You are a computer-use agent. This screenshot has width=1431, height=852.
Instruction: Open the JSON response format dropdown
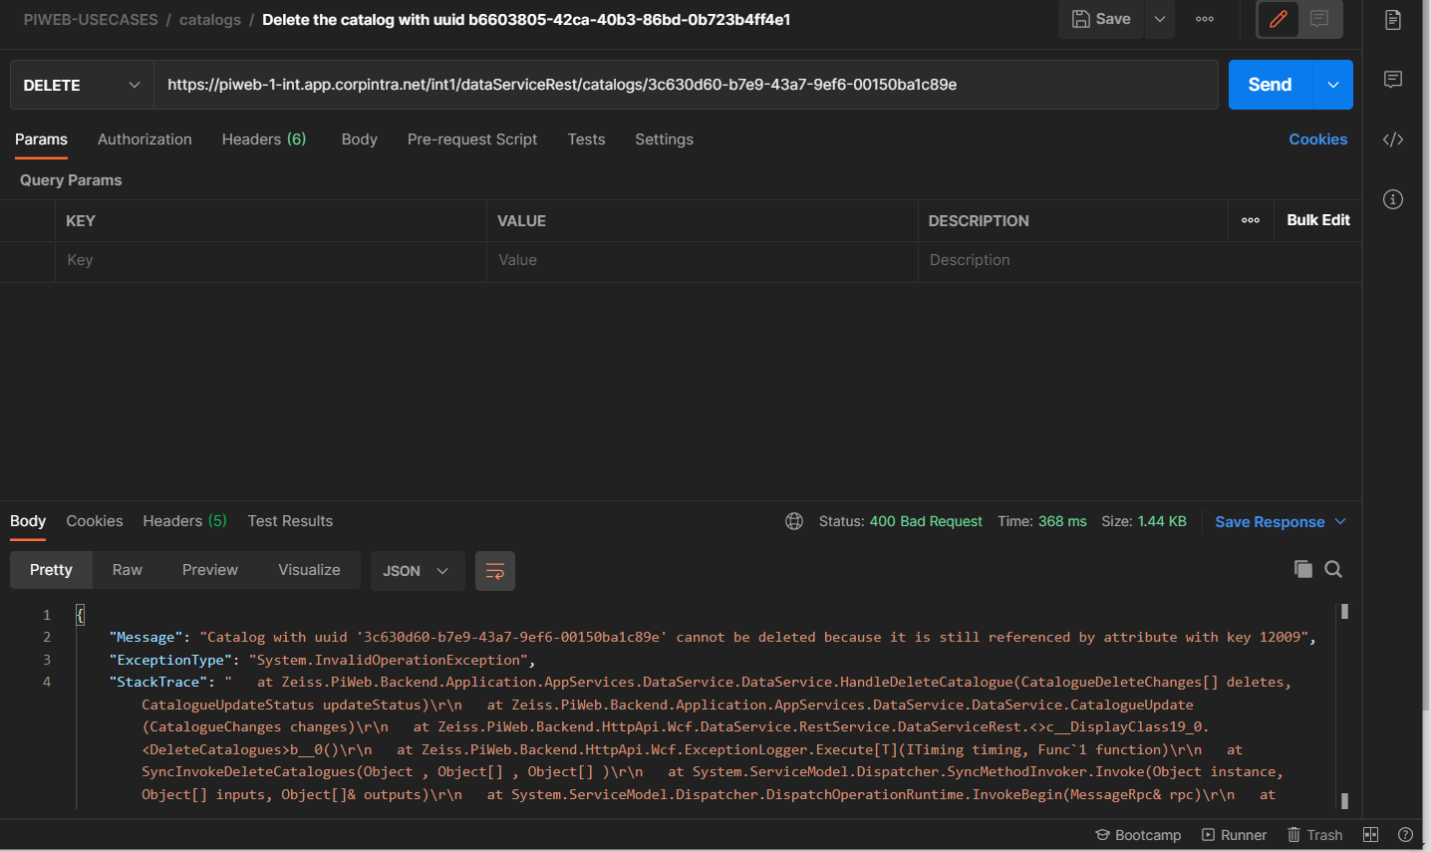click(418, 569)
